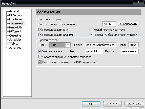Open the Bandwidth settings page
145x109 pixels.
[15, 27]
